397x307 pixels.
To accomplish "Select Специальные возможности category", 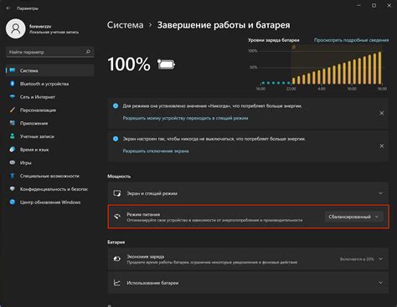I will 50,176.
